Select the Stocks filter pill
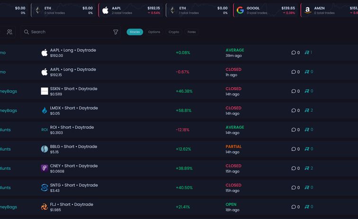 click(x=135, y=32)
